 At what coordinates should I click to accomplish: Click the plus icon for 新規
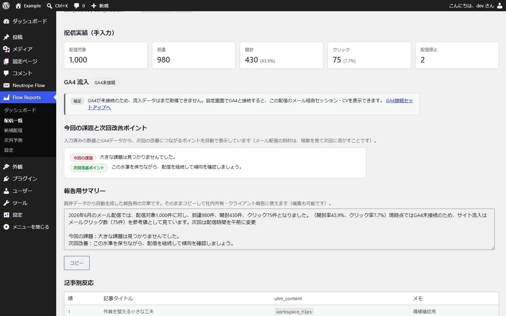coord(94,6)
